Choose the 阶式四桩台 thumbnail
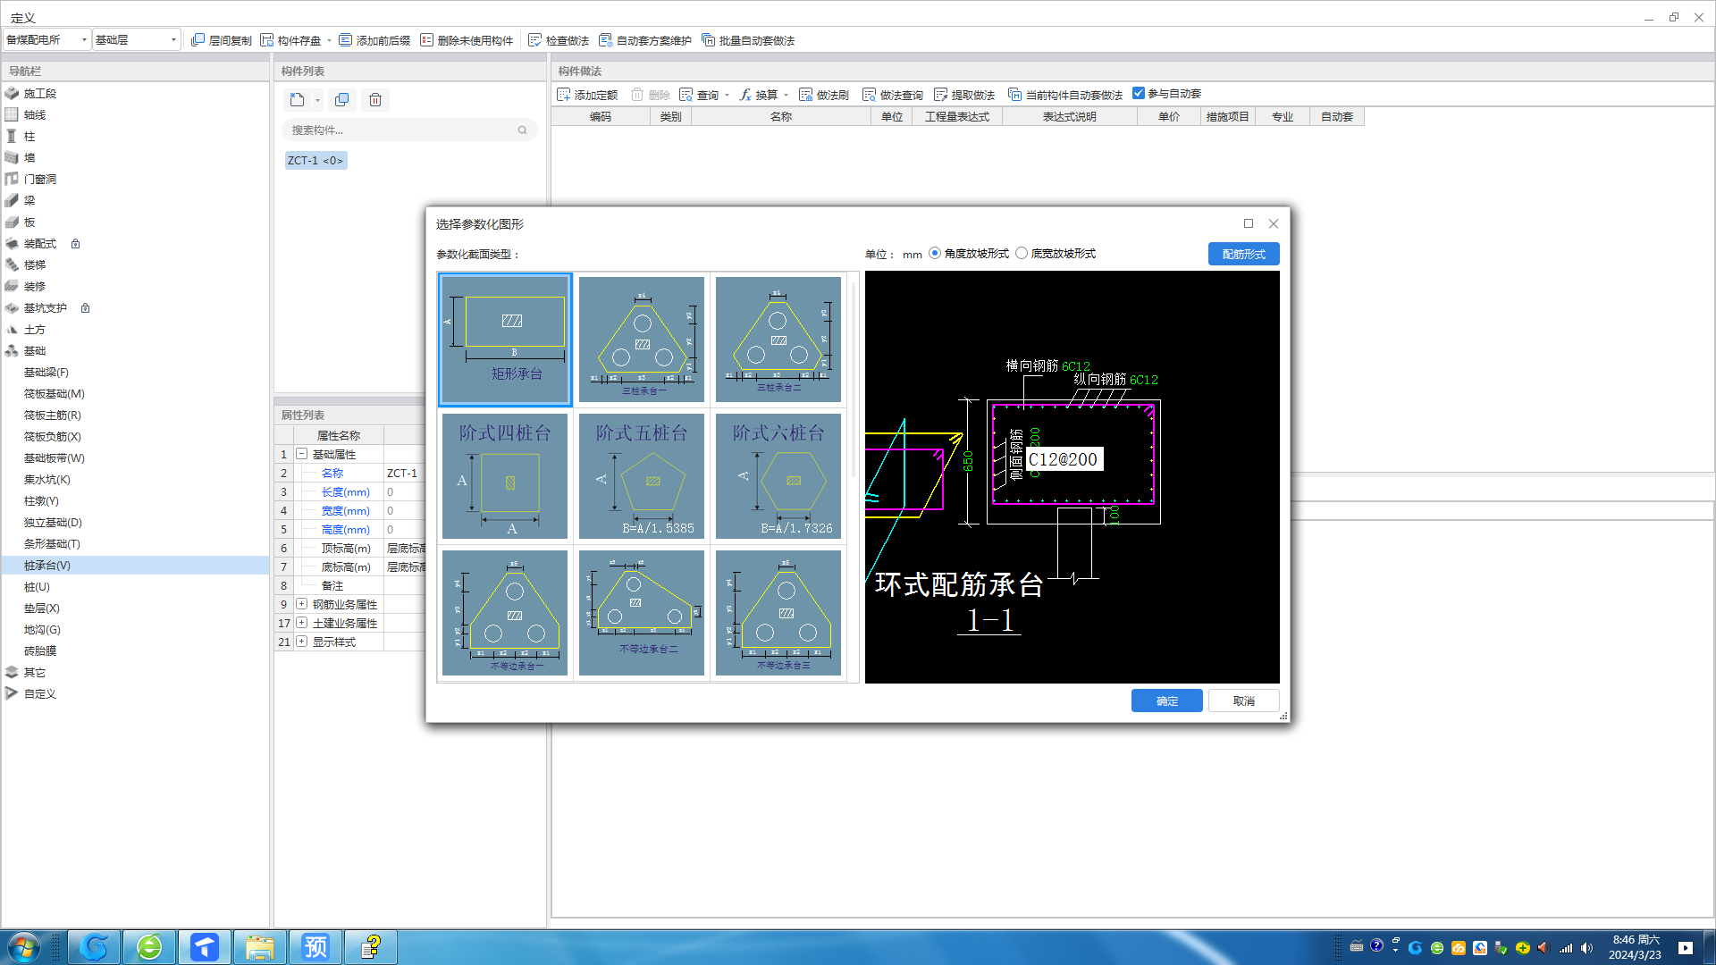The image size is (1716, 965). pyautogui.click(x=505, y=476)
